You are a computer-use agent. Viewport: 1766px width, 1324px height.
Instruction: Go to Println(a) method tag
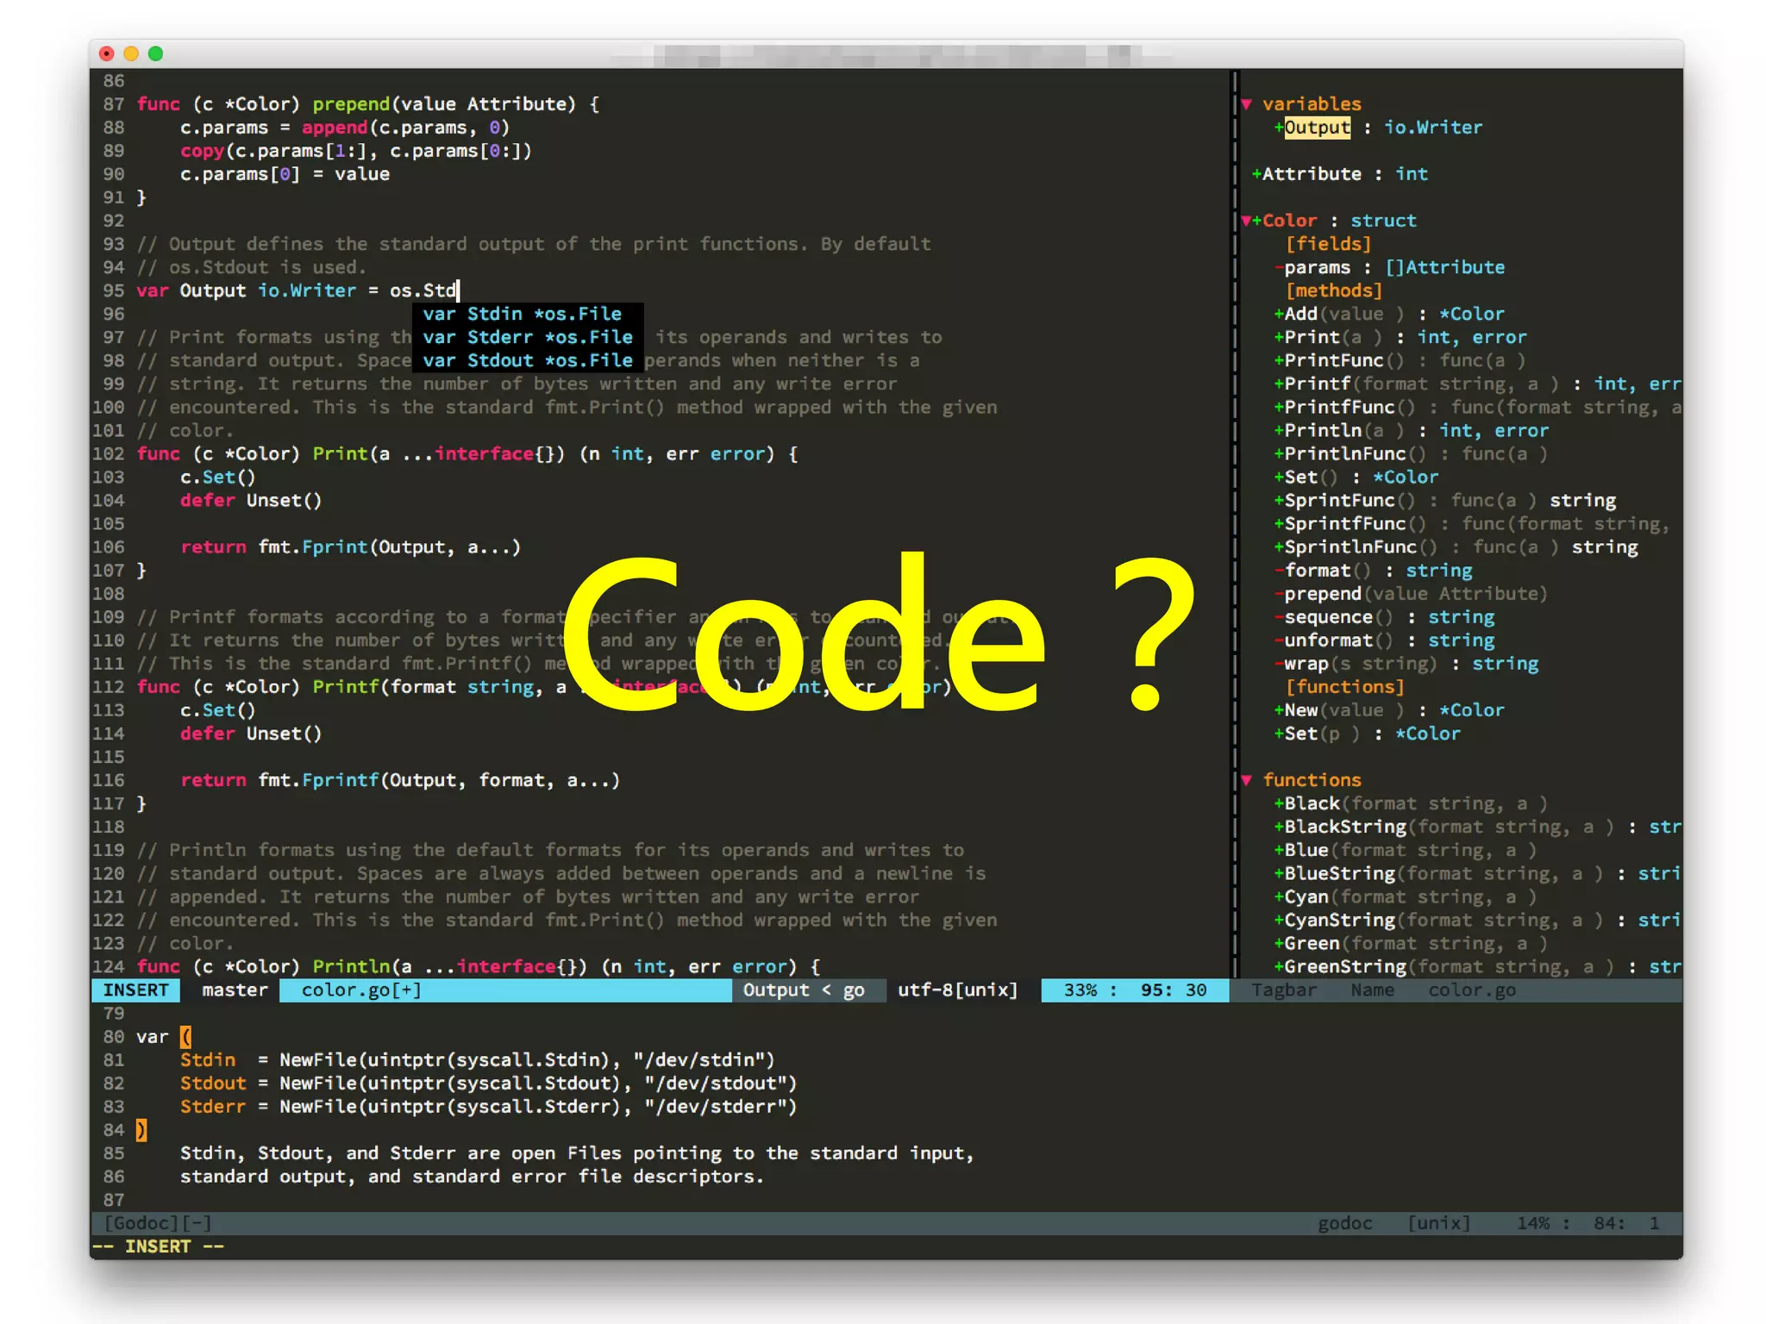pos(1412,430)
